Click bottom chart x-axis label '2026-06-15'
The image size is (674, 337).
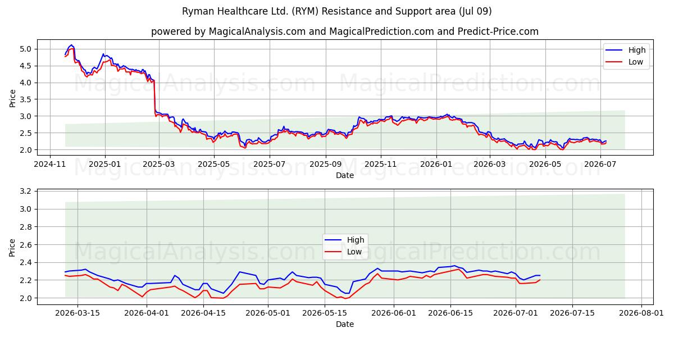tap(450, 313)
